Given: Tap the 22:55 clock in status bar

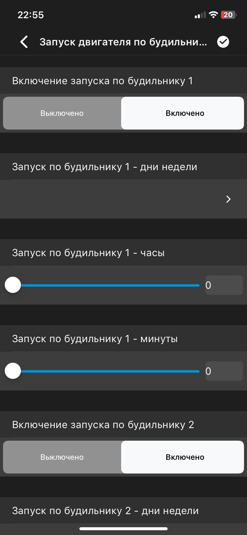Looking at the screenshot, I should coord(31,15).
